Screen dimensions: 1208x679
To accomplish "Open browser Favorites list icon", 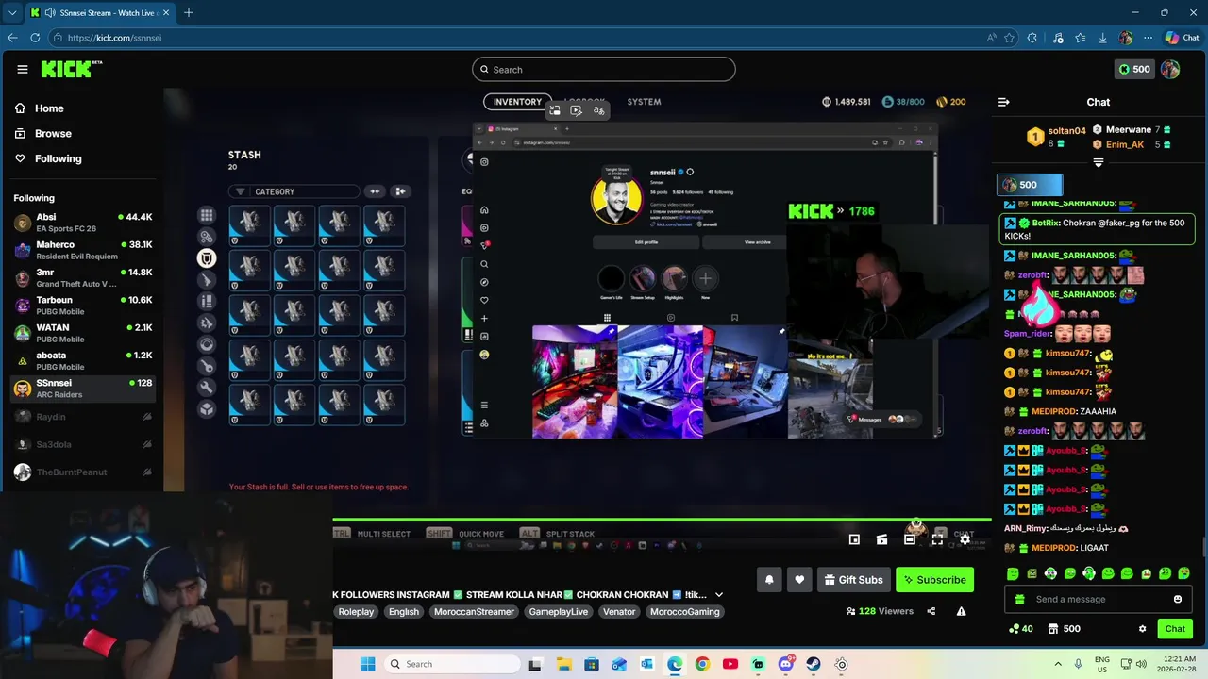I will pos(1081,38).
